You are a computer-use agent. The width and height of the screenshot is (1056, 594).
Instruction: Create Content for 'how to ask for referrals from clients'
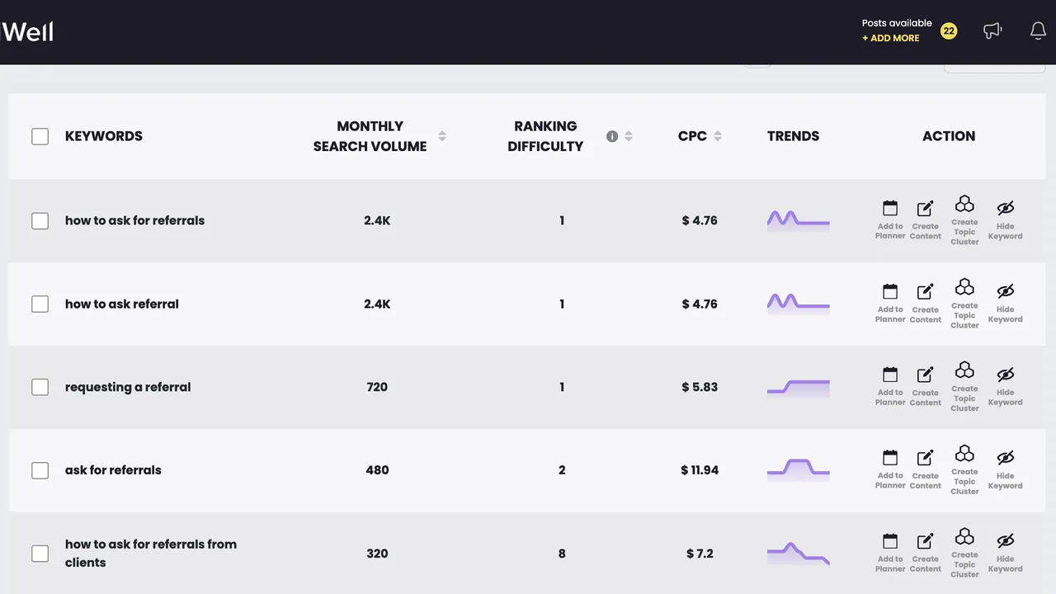pyautogui.click(x=925, y=553)
